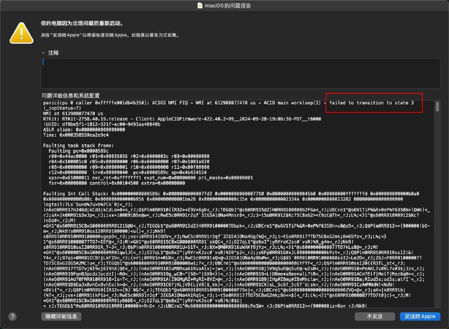Click 'NMI at 612988077470 us' line
This screenshot has height=329, width=449.
point(73,113)
